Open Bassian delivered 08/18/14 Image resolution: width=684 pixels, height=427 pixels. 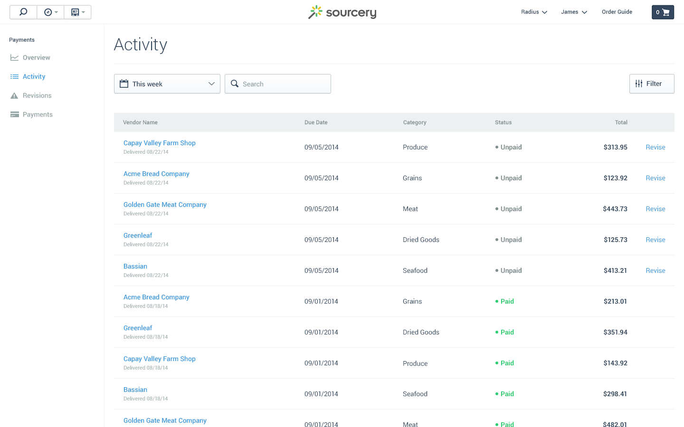click(135, 390)
